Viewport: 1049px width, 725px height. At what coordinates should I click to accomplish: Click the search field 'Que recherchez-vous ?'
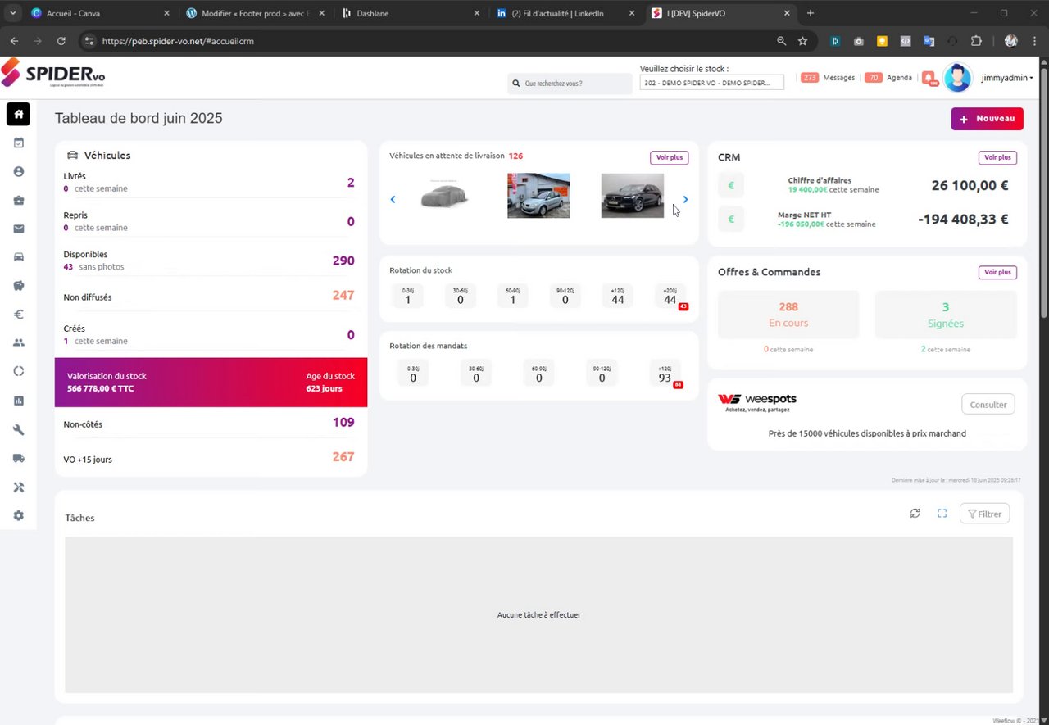tap(570, 83)
